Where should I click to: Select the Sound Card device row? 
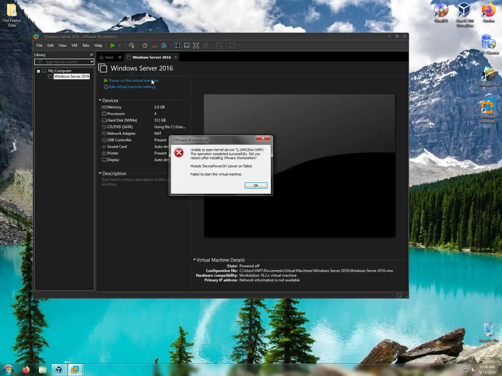tap(135, 147)
